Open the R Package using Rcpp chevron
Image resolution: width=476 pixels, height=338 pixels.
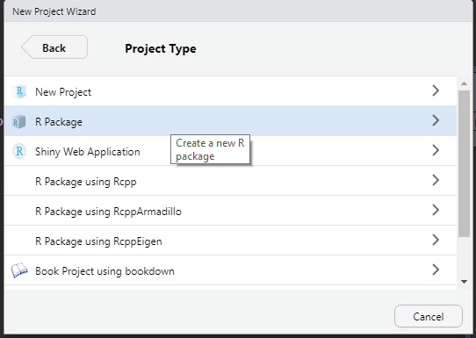[x=436, y=180]
